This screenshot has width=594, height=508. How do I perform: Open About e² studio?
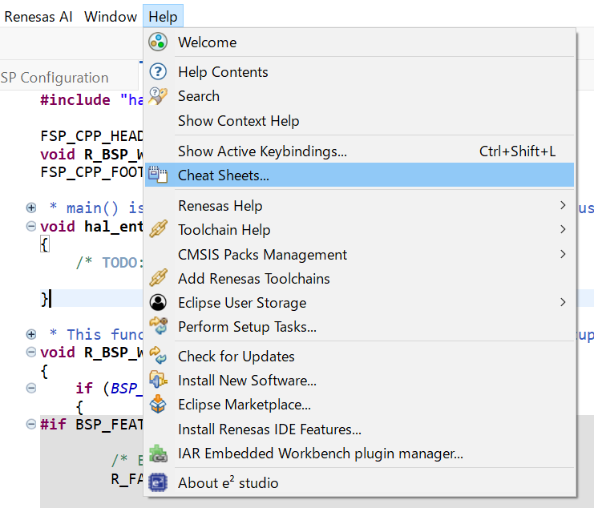point(359,483)
